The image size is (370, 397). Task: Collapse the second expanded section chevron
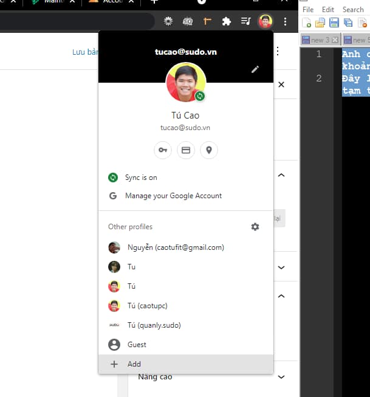[x=281, y=296]
